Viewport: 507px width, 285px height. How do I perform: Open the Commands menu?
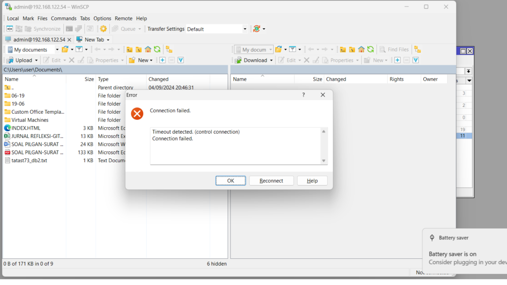(x=63, y=18)
